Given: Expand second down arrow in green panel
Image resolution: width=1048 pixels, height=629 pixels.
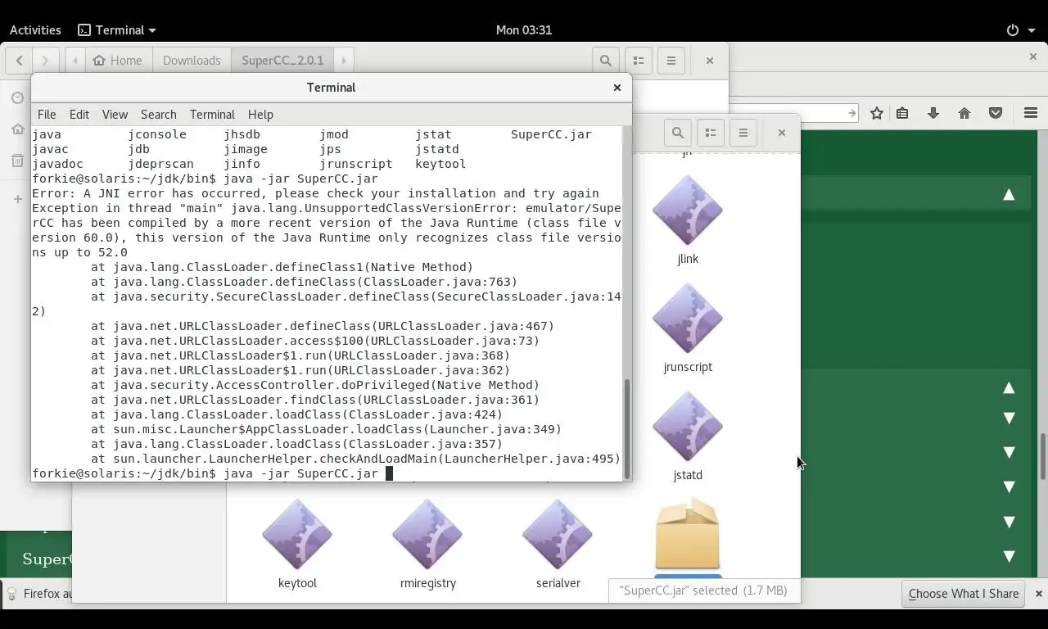Looking at the screenshot, I should coord(1010,453).
